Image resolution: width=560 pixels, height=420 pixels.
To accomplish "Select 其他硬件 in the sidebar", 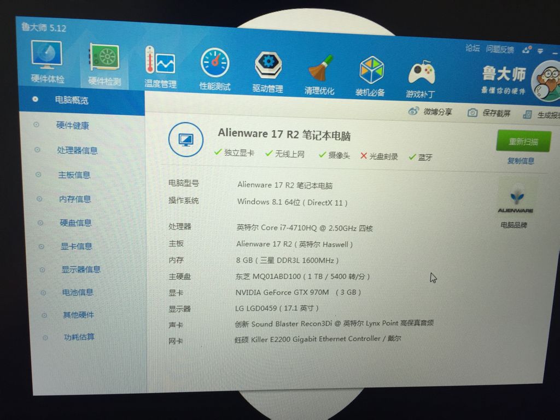I will (78, 314).
